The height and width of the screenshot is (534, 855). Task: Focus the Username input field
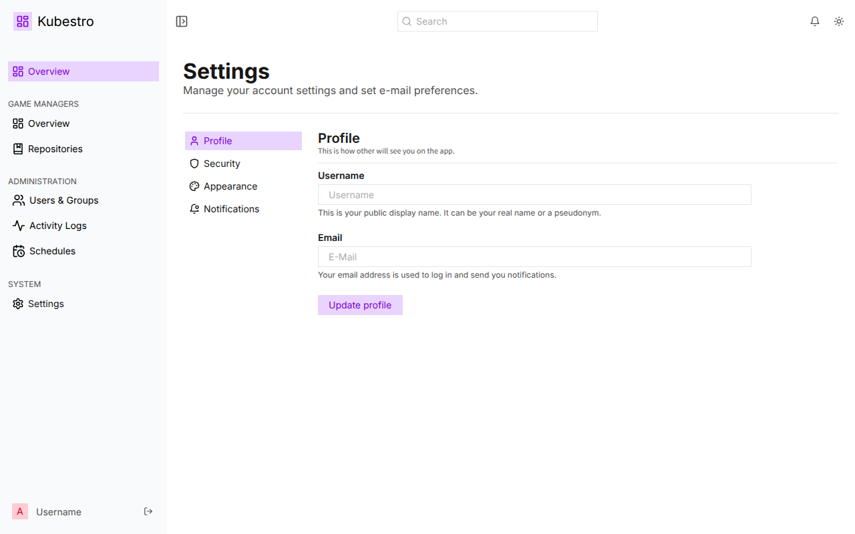click(x=534, y=195)
